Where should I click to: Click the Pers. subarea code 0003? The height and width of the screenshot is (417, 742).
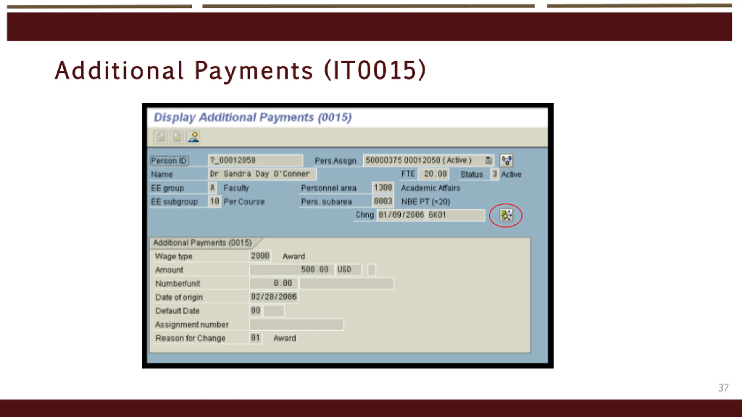(x=383, y=201)
